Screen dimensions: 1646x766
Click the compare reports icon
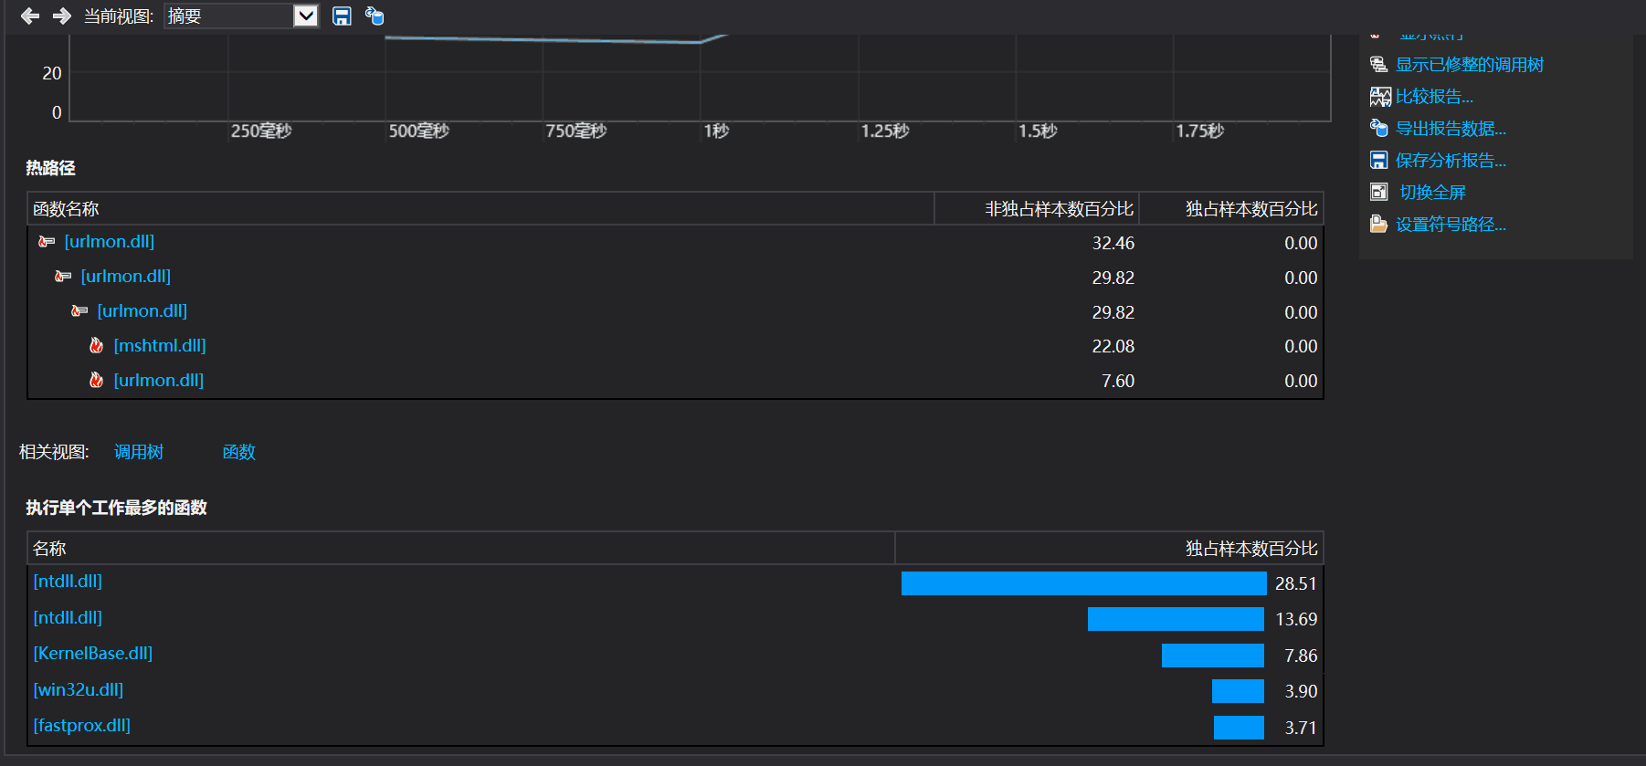pyautogui.click(x=1380, y=97)
